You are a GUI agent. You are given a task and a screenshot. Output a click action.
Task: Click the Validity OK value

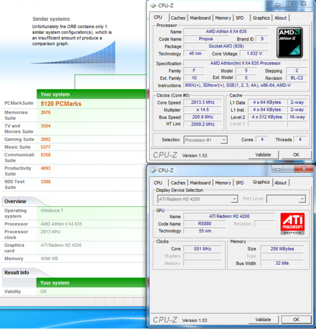point(43,292)
